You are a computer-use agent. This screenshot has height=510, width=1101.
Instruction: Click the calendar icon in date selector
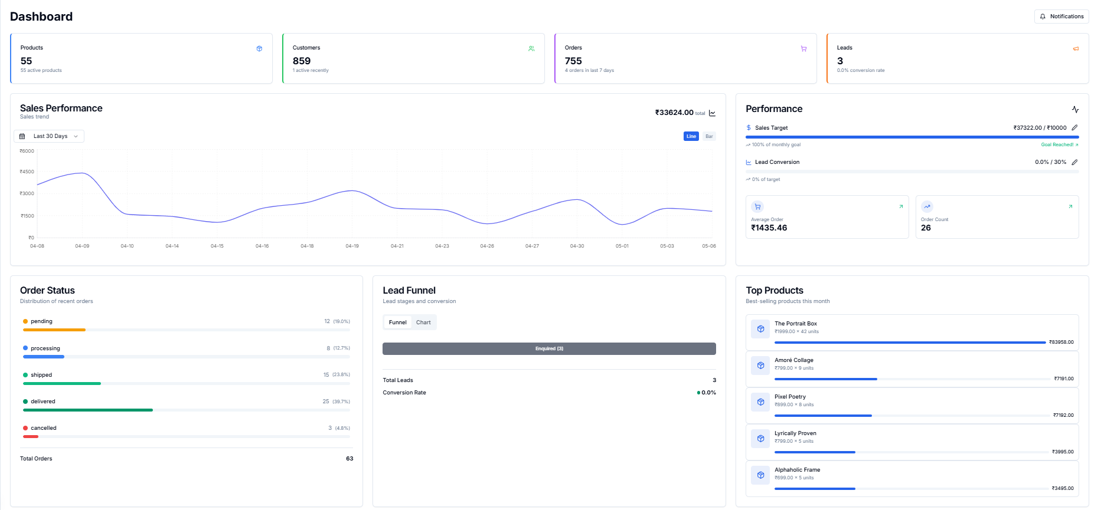point(22,136)
